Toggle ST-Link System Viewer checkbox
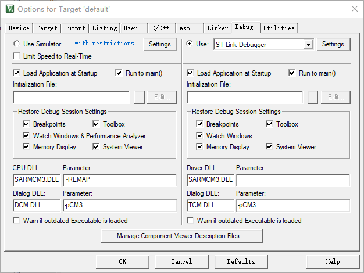The image size is (364, 273). [269, 146]
